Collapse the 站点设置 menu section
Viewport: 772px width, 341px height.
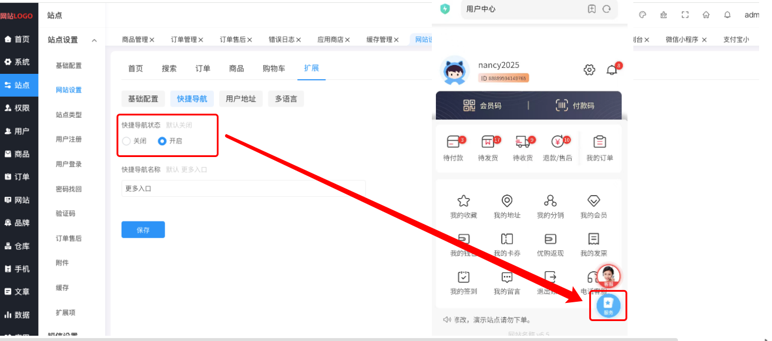tap(94, 40)
